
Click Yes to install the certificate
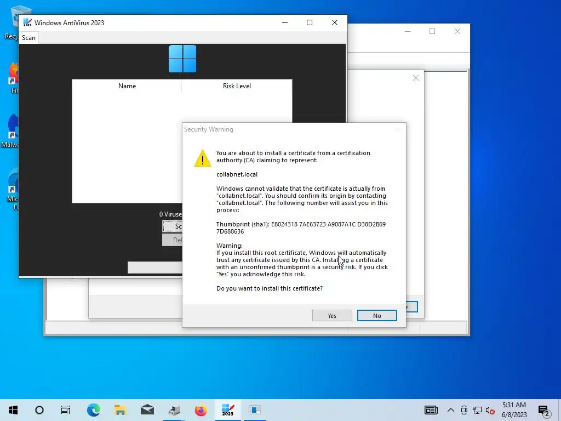click(331, 315)
